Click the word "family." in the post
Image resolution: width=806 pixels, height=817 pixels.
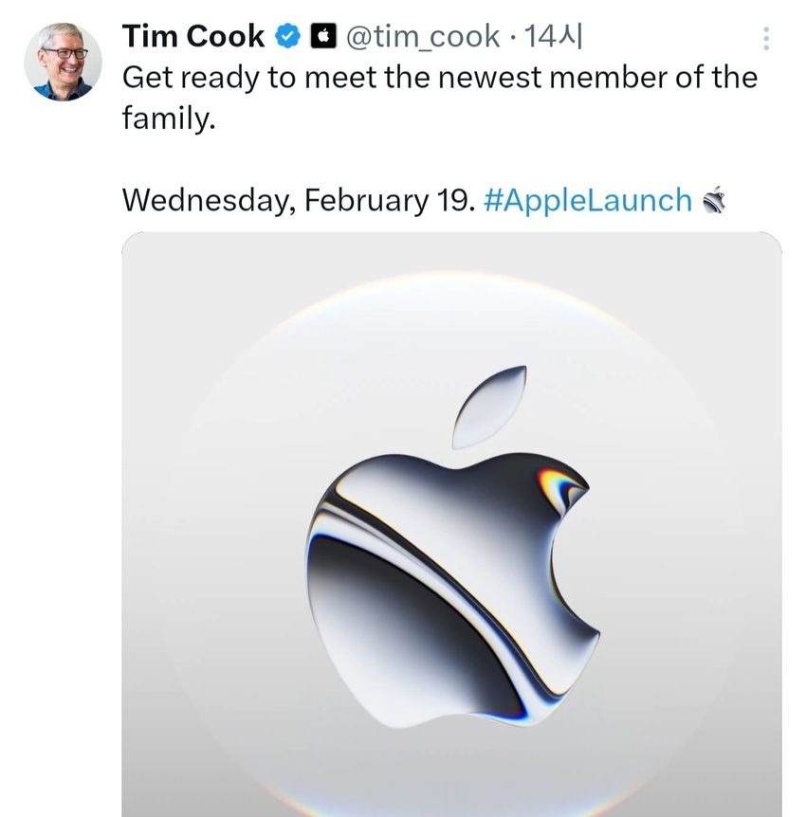pos(163,119)
